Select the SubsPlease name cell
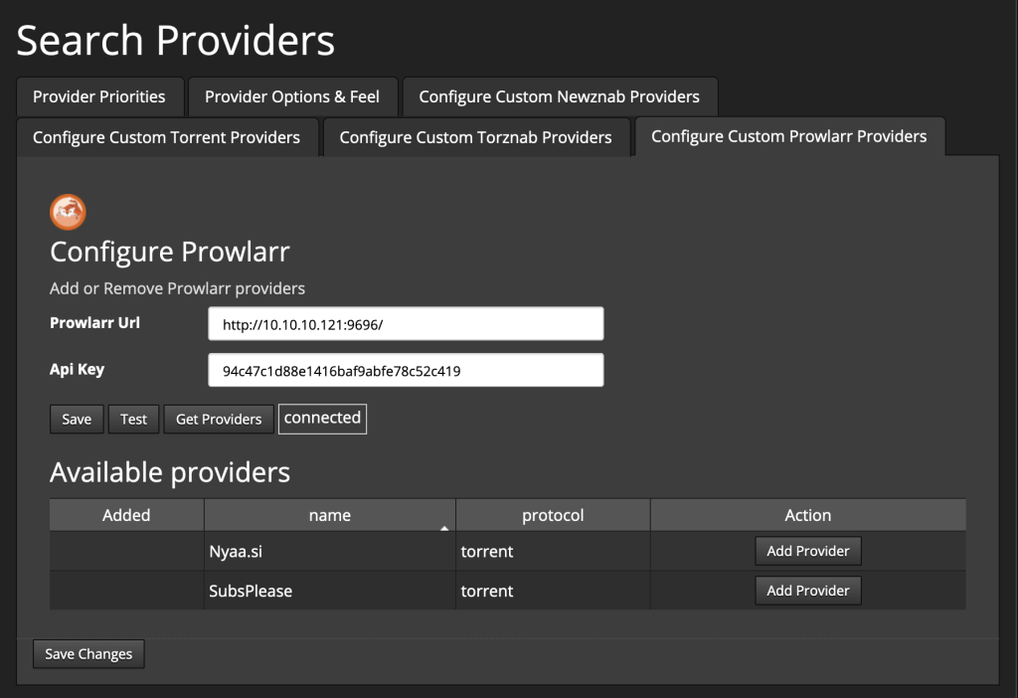This screenshot has height=698, width=1018. point(330,591)
